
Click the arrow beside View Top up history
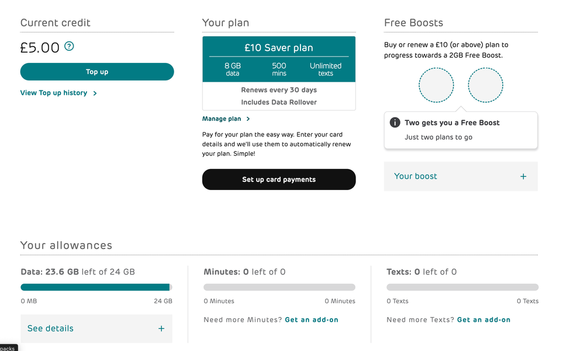pyautogui.click(x=95, y=93)
